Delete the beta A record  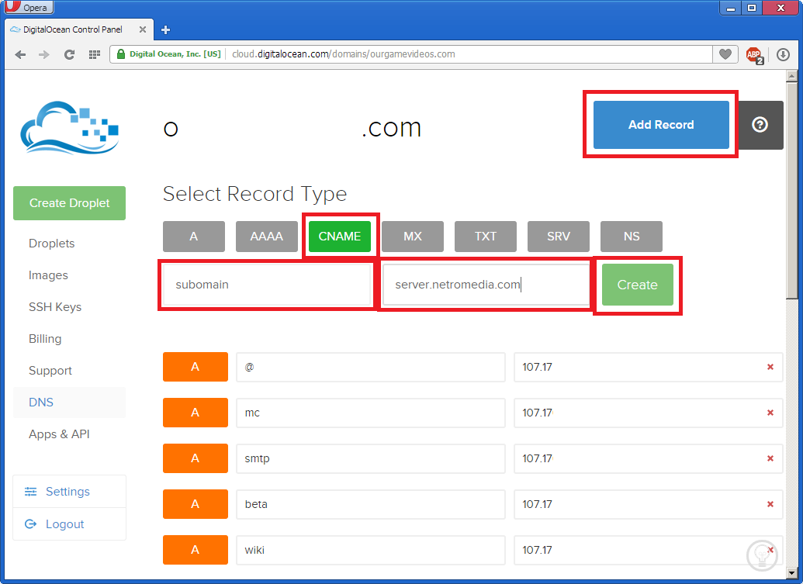click(x=770, y=504)
